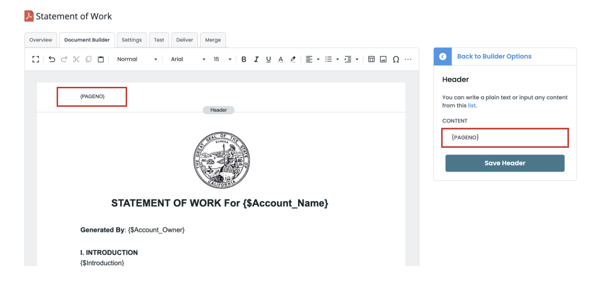Insert an image via the image icon

(383, 59)
